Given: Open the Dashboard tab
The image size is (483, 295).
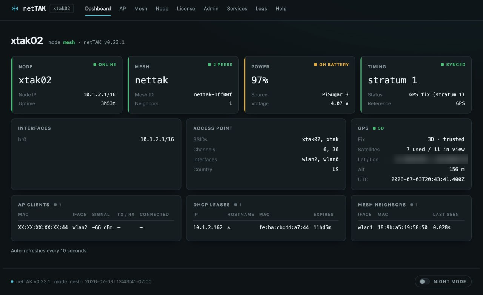Looking at the screenshot, I should pos(98,8).
